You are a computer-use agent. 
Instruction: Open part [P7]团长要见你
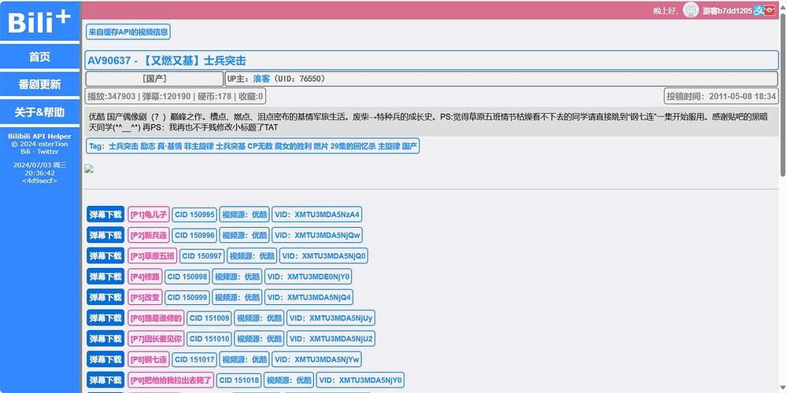(156, 339)
